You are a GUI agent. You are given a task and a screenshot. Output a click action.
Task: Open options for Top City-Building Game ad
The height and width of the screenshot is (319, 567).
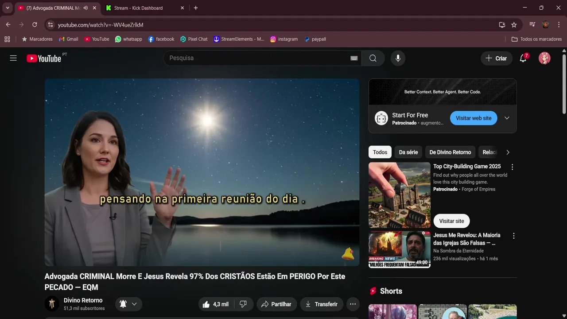(x=512, y=167)
